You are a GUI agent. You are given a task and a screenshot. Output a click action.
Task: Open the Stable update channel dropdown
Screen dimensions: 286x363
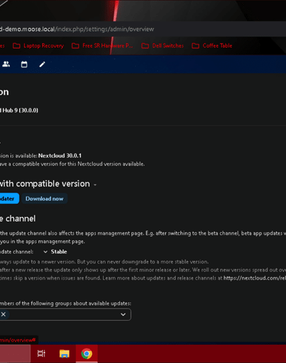pos(55,252)
